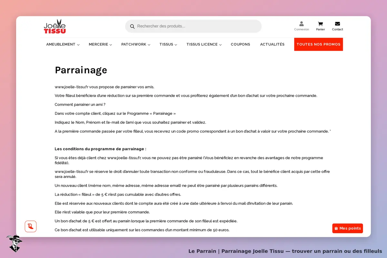Click the line 'La réduction « filleul » de 5 €'

(118, 194)
